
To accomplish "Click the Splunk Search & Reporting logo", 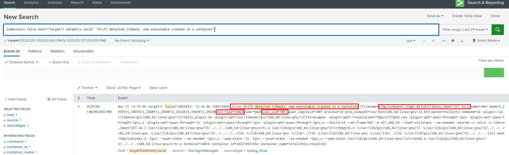I will [x=460, y=3].
